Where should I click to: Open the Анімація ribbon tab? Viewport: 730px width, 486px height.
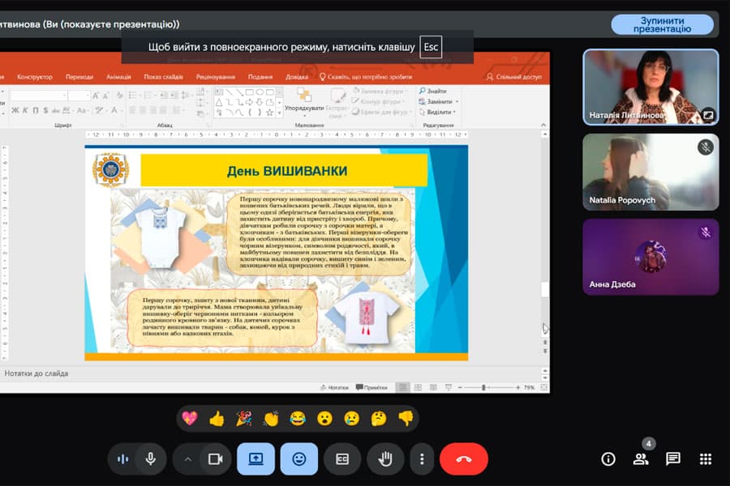coord(118,77)
